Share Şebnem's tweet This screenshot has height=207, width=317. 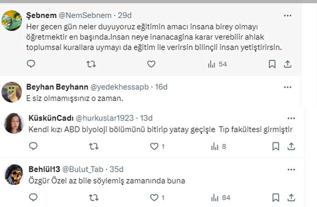[x=288, y=64]
